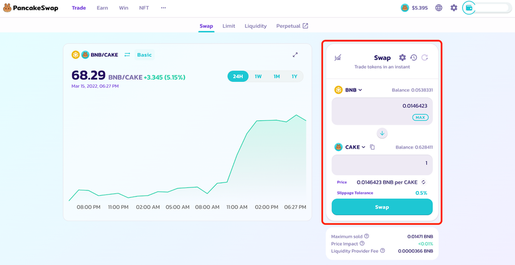
Task: Flip the BNB/CAKE chart pair arrows
Action: [127, 55]
